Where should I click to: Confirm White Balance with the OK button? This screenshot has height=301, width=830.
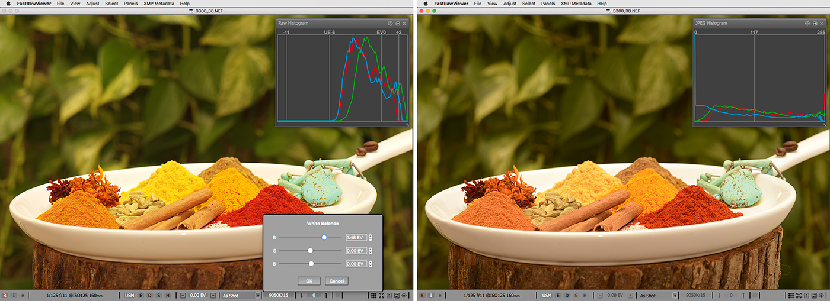(309, 281)
